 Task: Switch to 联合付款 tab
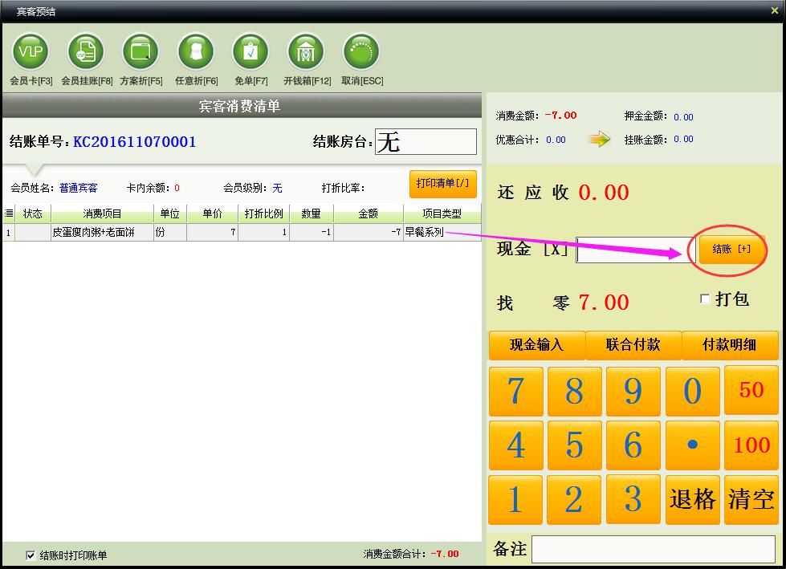pyautogui.click(x=633, y=344)
